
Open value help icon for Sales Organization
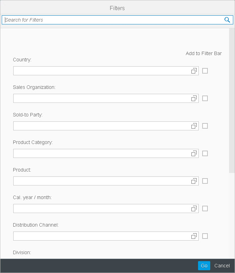(x=194, y=98)
